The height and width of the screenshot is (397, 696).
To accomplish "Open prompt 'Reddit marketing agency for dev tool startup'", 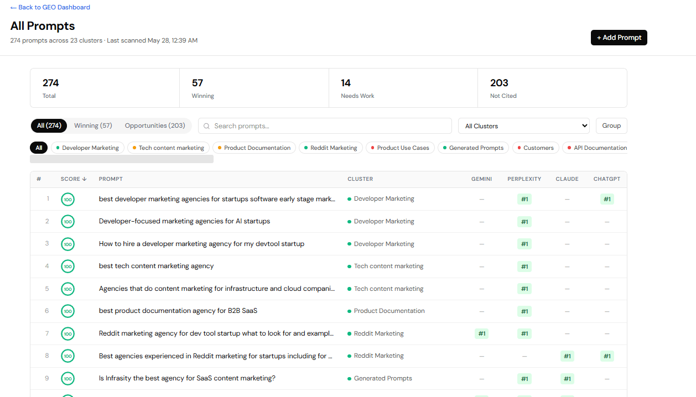I will point(216,333).
